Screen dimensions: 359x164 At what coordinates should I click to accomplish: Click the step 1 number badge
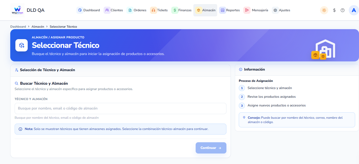click(242, 88)
